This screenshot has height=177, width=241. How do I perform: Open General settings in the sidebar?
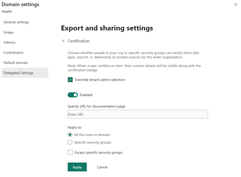(16, 22)
